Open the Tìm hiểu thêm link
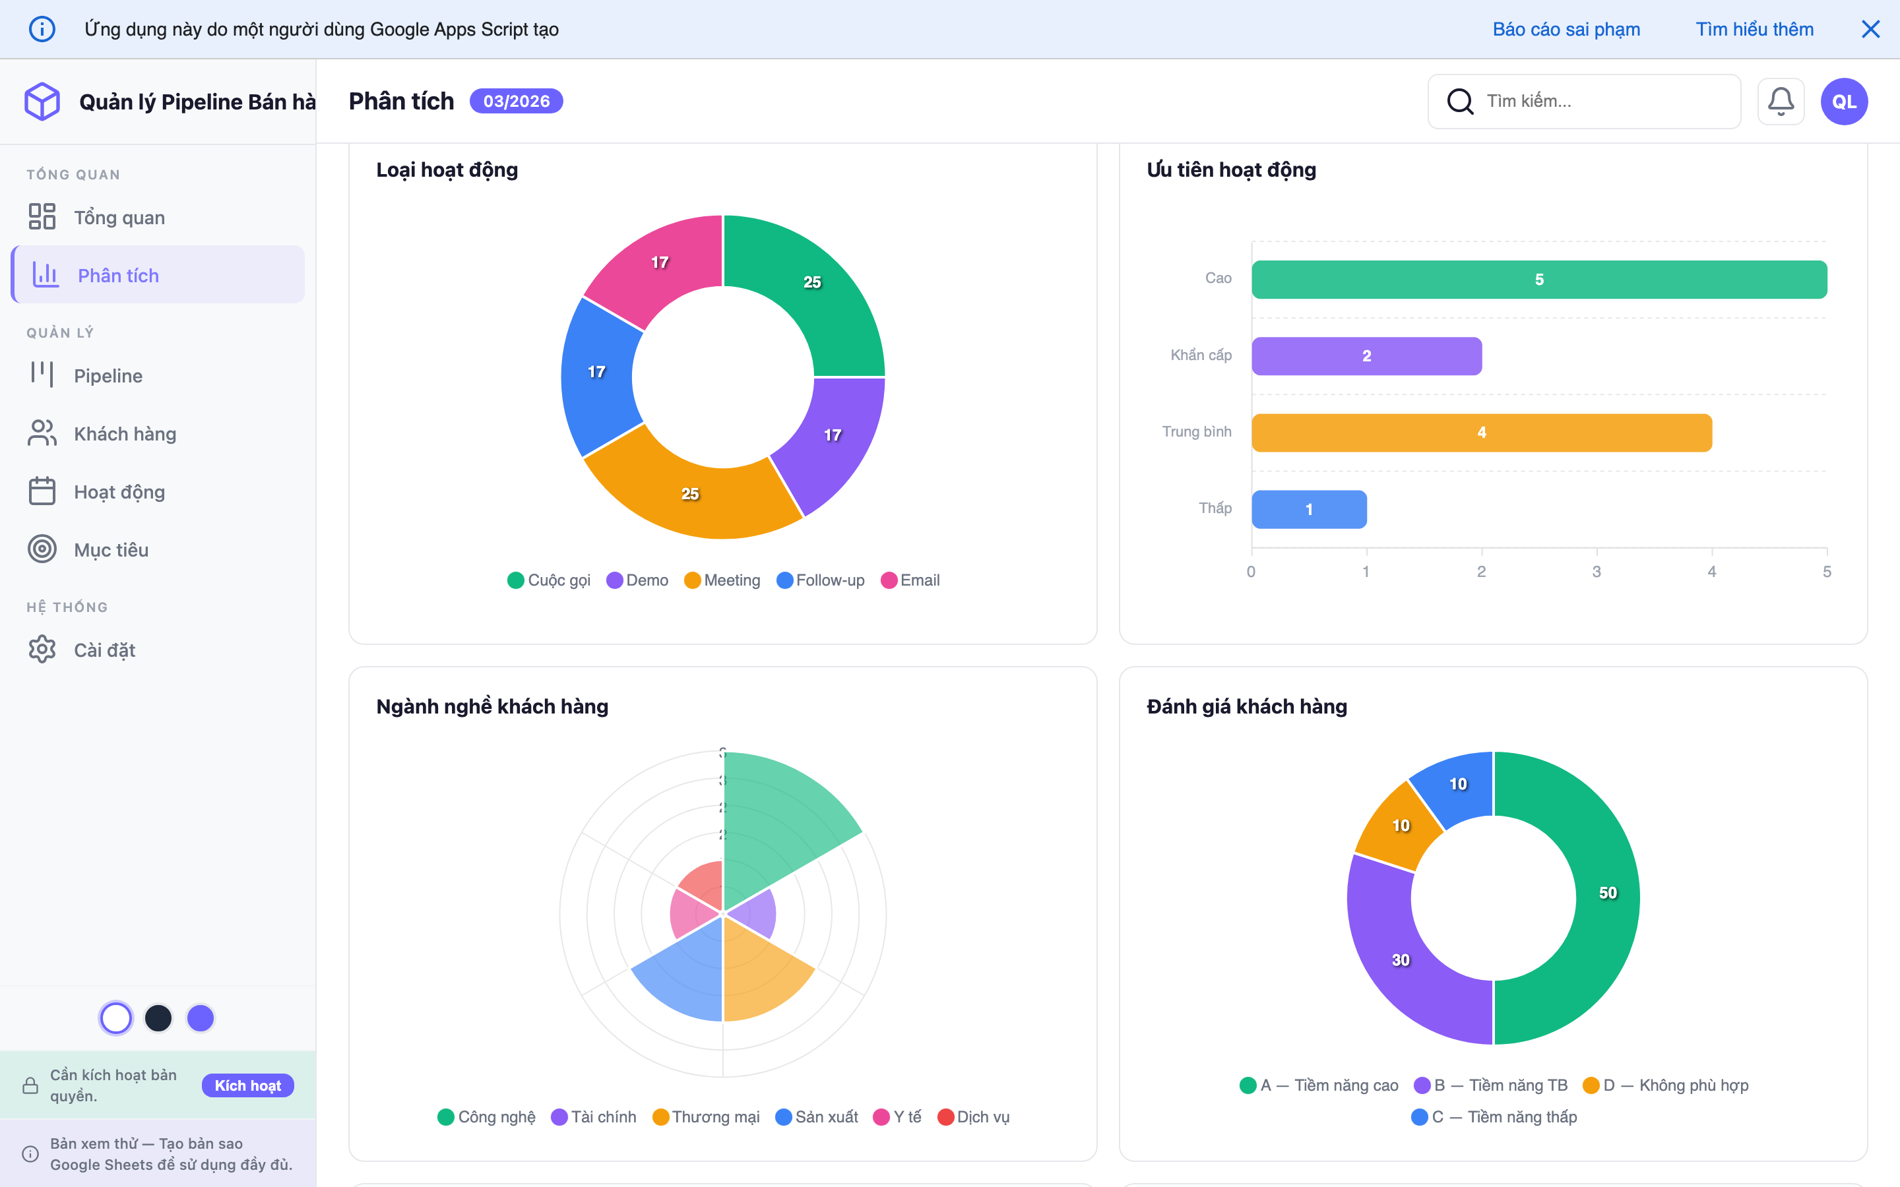Screen dimensions: 1900x1187 (x=1754, y=29)
